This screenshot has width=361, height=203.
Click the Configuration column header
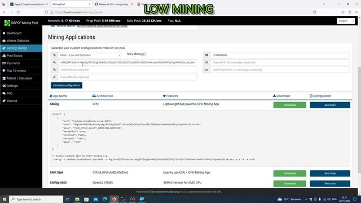[x=320, y=96]
